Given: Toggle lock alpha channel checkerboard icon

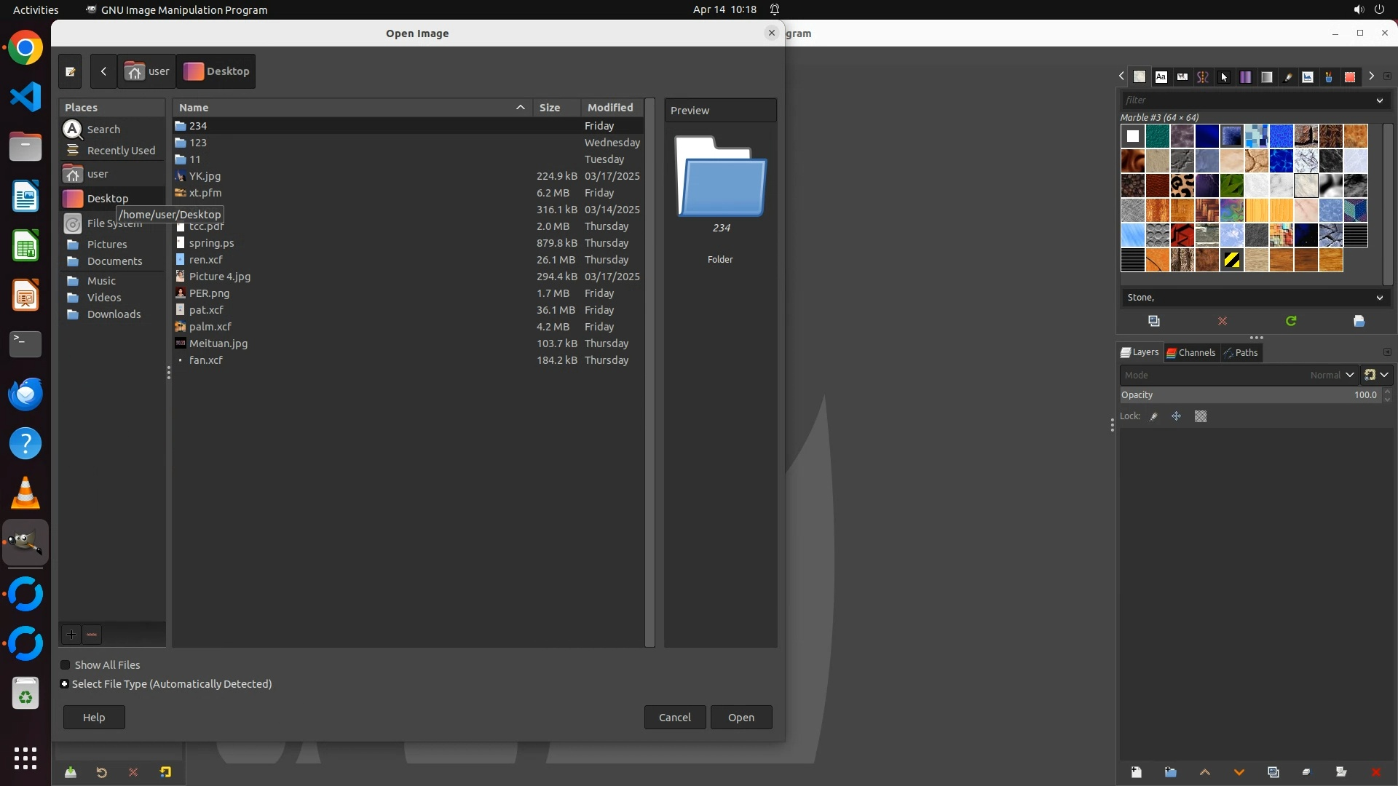Looking at the screenshot, I should (x=1201, y=417).
